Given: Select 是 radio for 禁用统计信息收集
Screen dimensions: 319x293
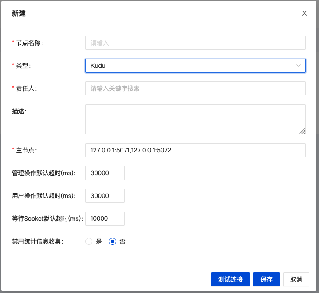Looking at the screenshot, I should 89,241.
